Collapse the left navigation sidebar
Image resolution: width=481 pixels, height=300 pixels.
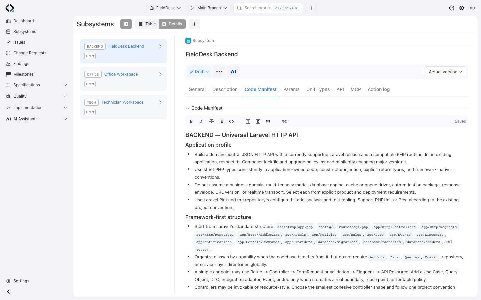click(x=8, y=292)
